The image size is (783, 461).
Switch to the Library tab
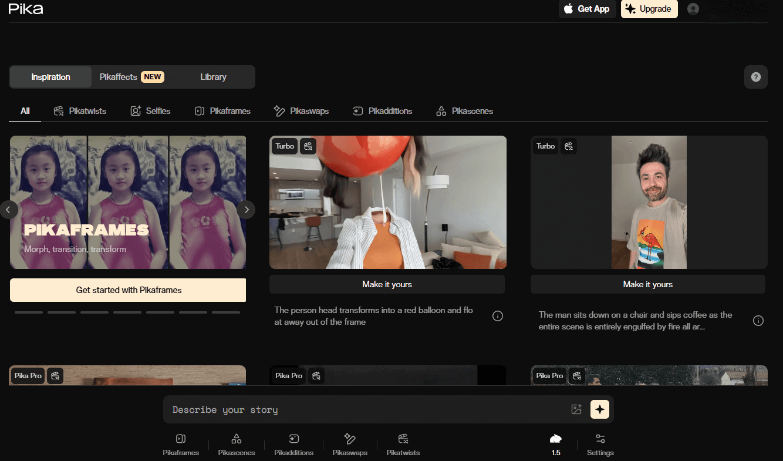pyautogui.click(x=213, y=77)
